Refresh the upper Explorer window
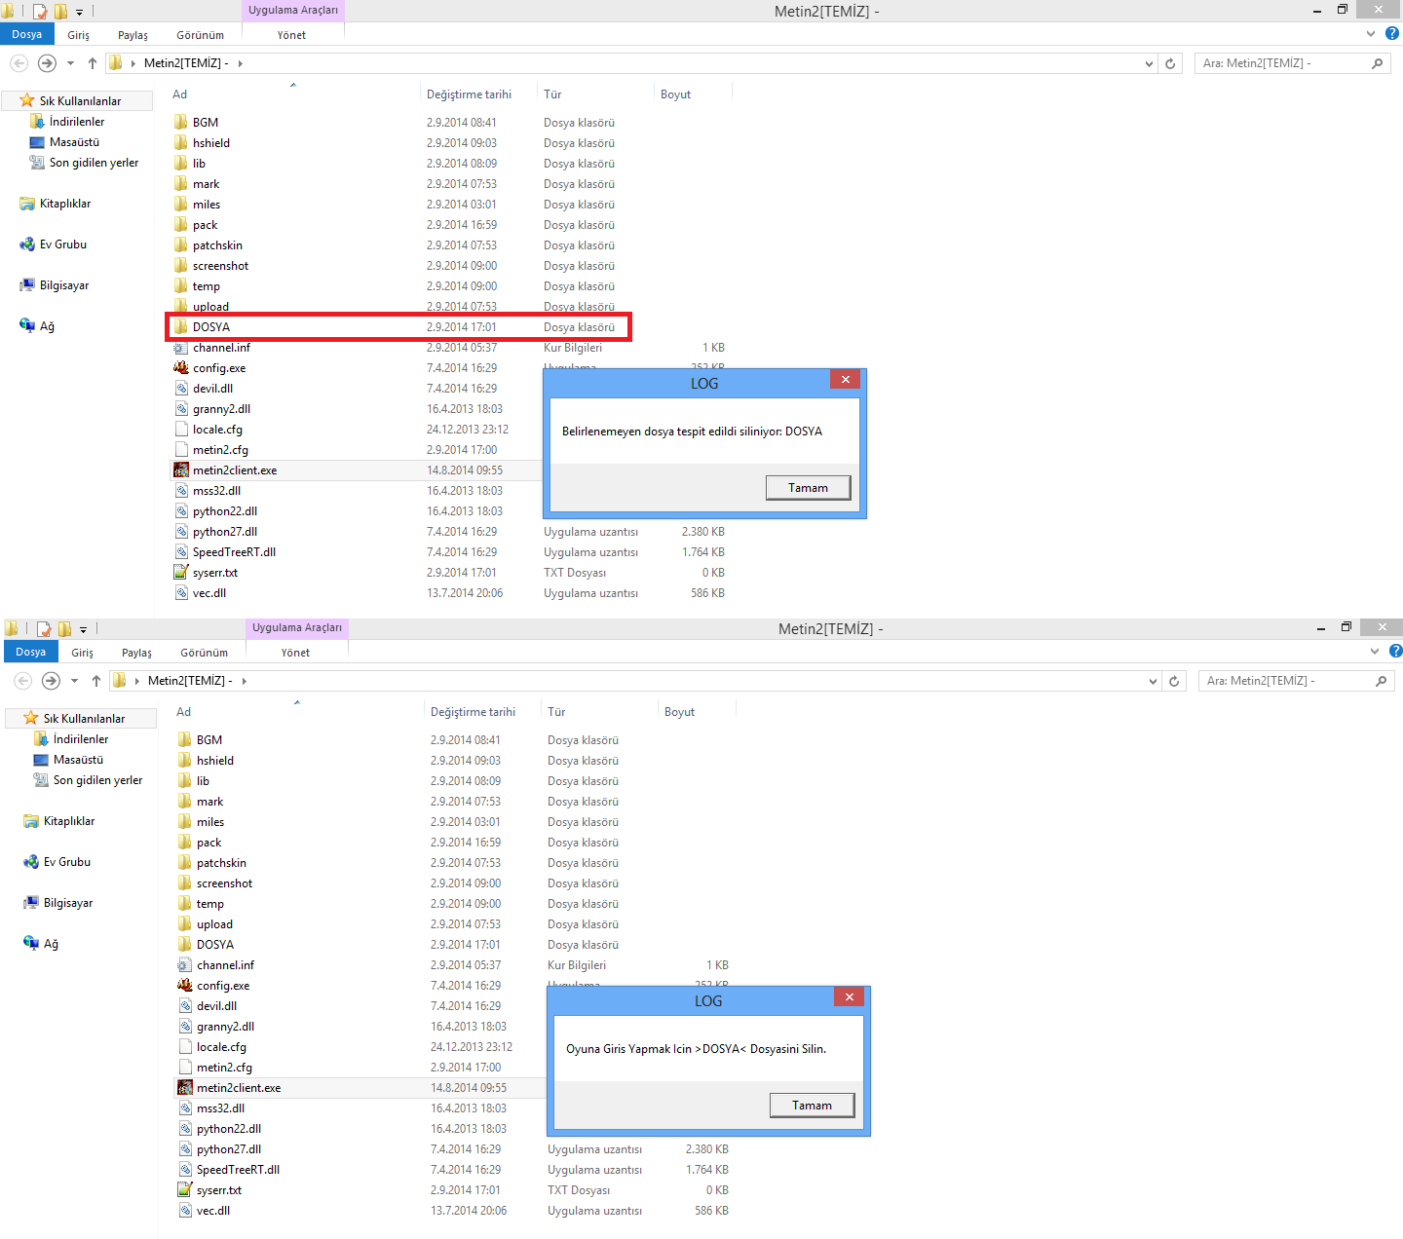 click(1170, 63)
